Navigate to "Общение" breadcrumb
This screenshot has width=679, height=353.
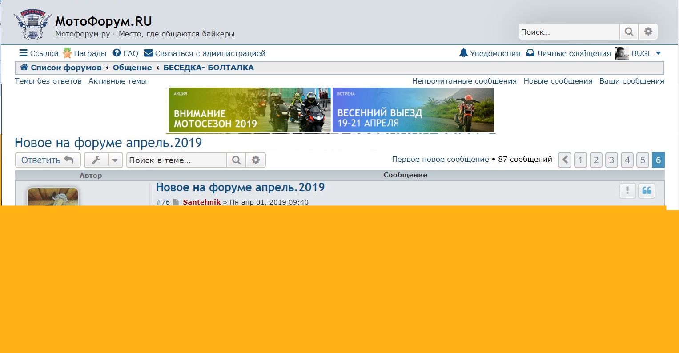(132, 68)
